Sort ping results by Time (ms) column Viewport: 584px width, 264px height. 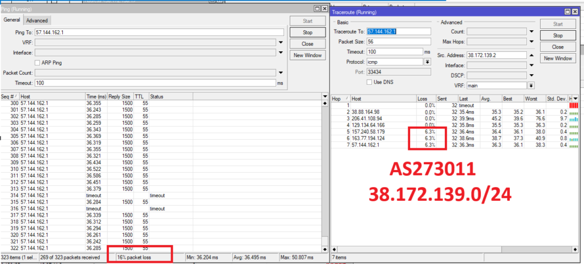[96, 97]
